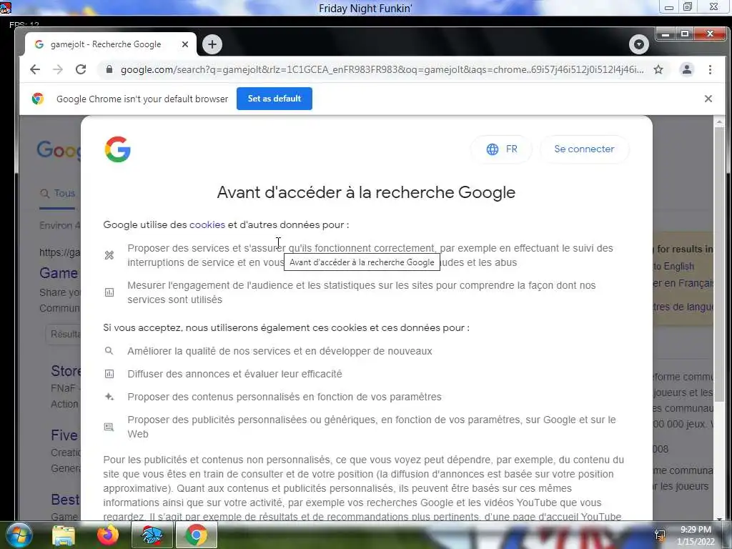Launch Firefox from the taskbar
Screen dimensions: 732x549
point(108,535)
